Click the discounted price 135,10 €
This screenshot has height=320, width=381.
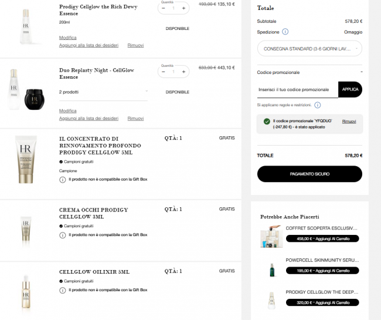[226, 4]
